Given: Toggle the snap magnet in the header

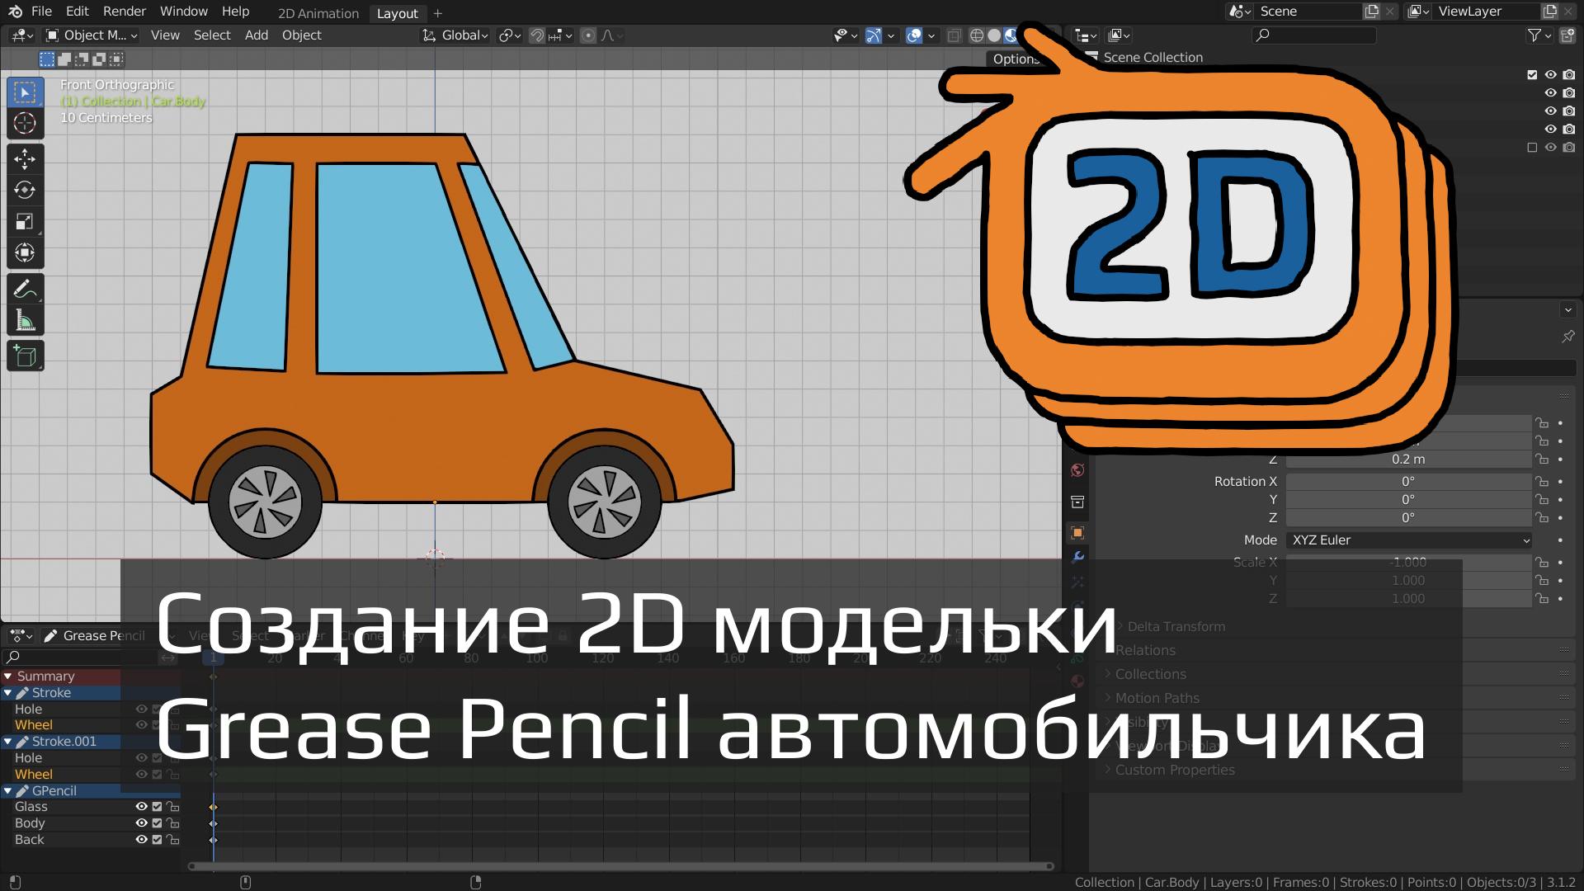Looking at the screenshot, I should pyautogui.click(x=537, y=35).
